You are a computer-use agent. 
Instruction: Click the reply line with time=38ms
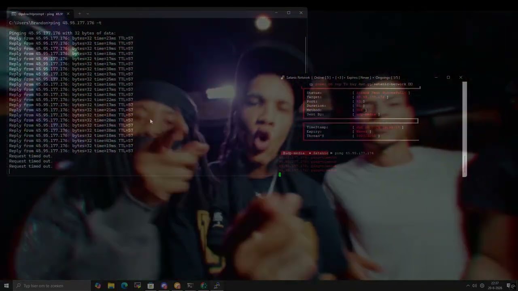pos(71,131)
